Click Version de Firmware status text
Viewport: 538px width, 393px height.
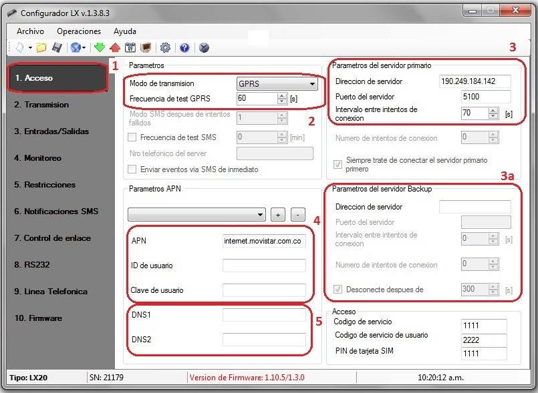247,378
